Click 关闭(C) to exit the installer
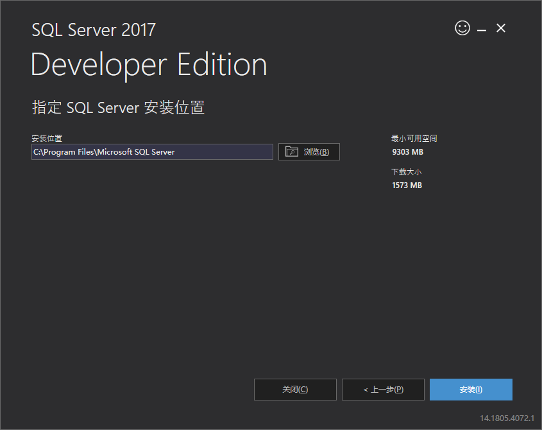Viewport: 542px width, 430px height. tap(295, 390)
